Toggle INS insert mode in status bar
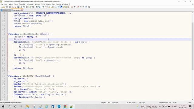 click(189, 103)
